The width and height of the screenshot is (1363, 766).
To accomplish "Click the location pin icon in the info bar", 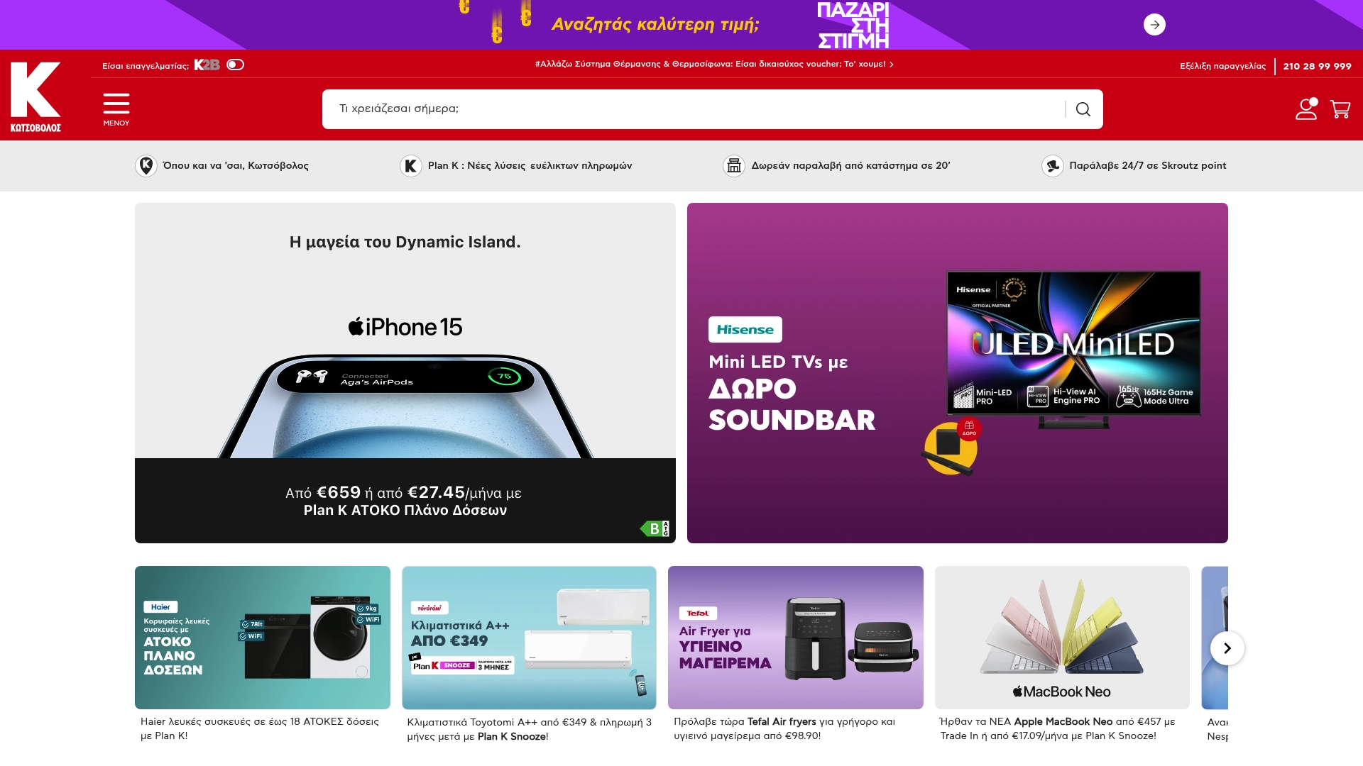I will pos(146,166).
